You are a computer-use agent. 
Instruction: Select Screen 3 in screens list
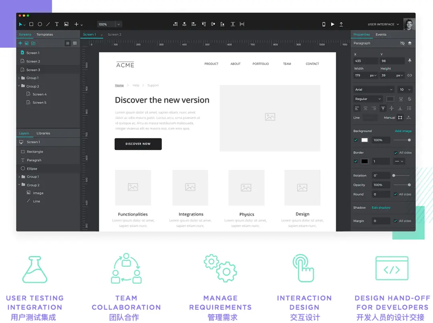point(48,70)
